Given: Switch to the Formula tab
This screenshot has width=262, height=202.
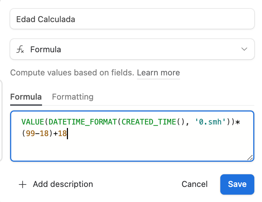Looking at the screenshot, I should (26, 97).
